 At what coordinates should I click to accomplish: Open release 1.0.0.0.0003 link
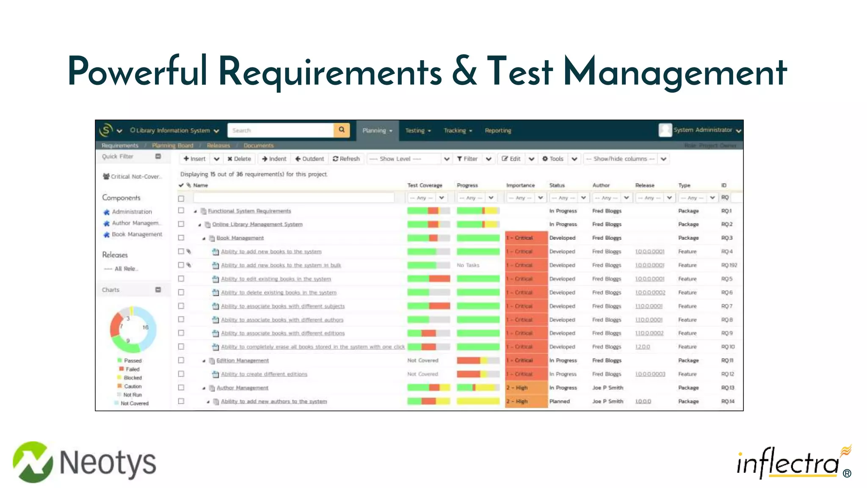pos(650,374)
